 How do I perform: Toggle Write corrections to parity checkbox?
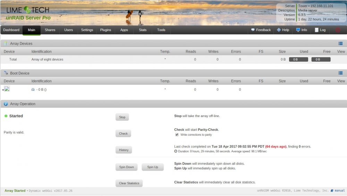tap(177, 135)
